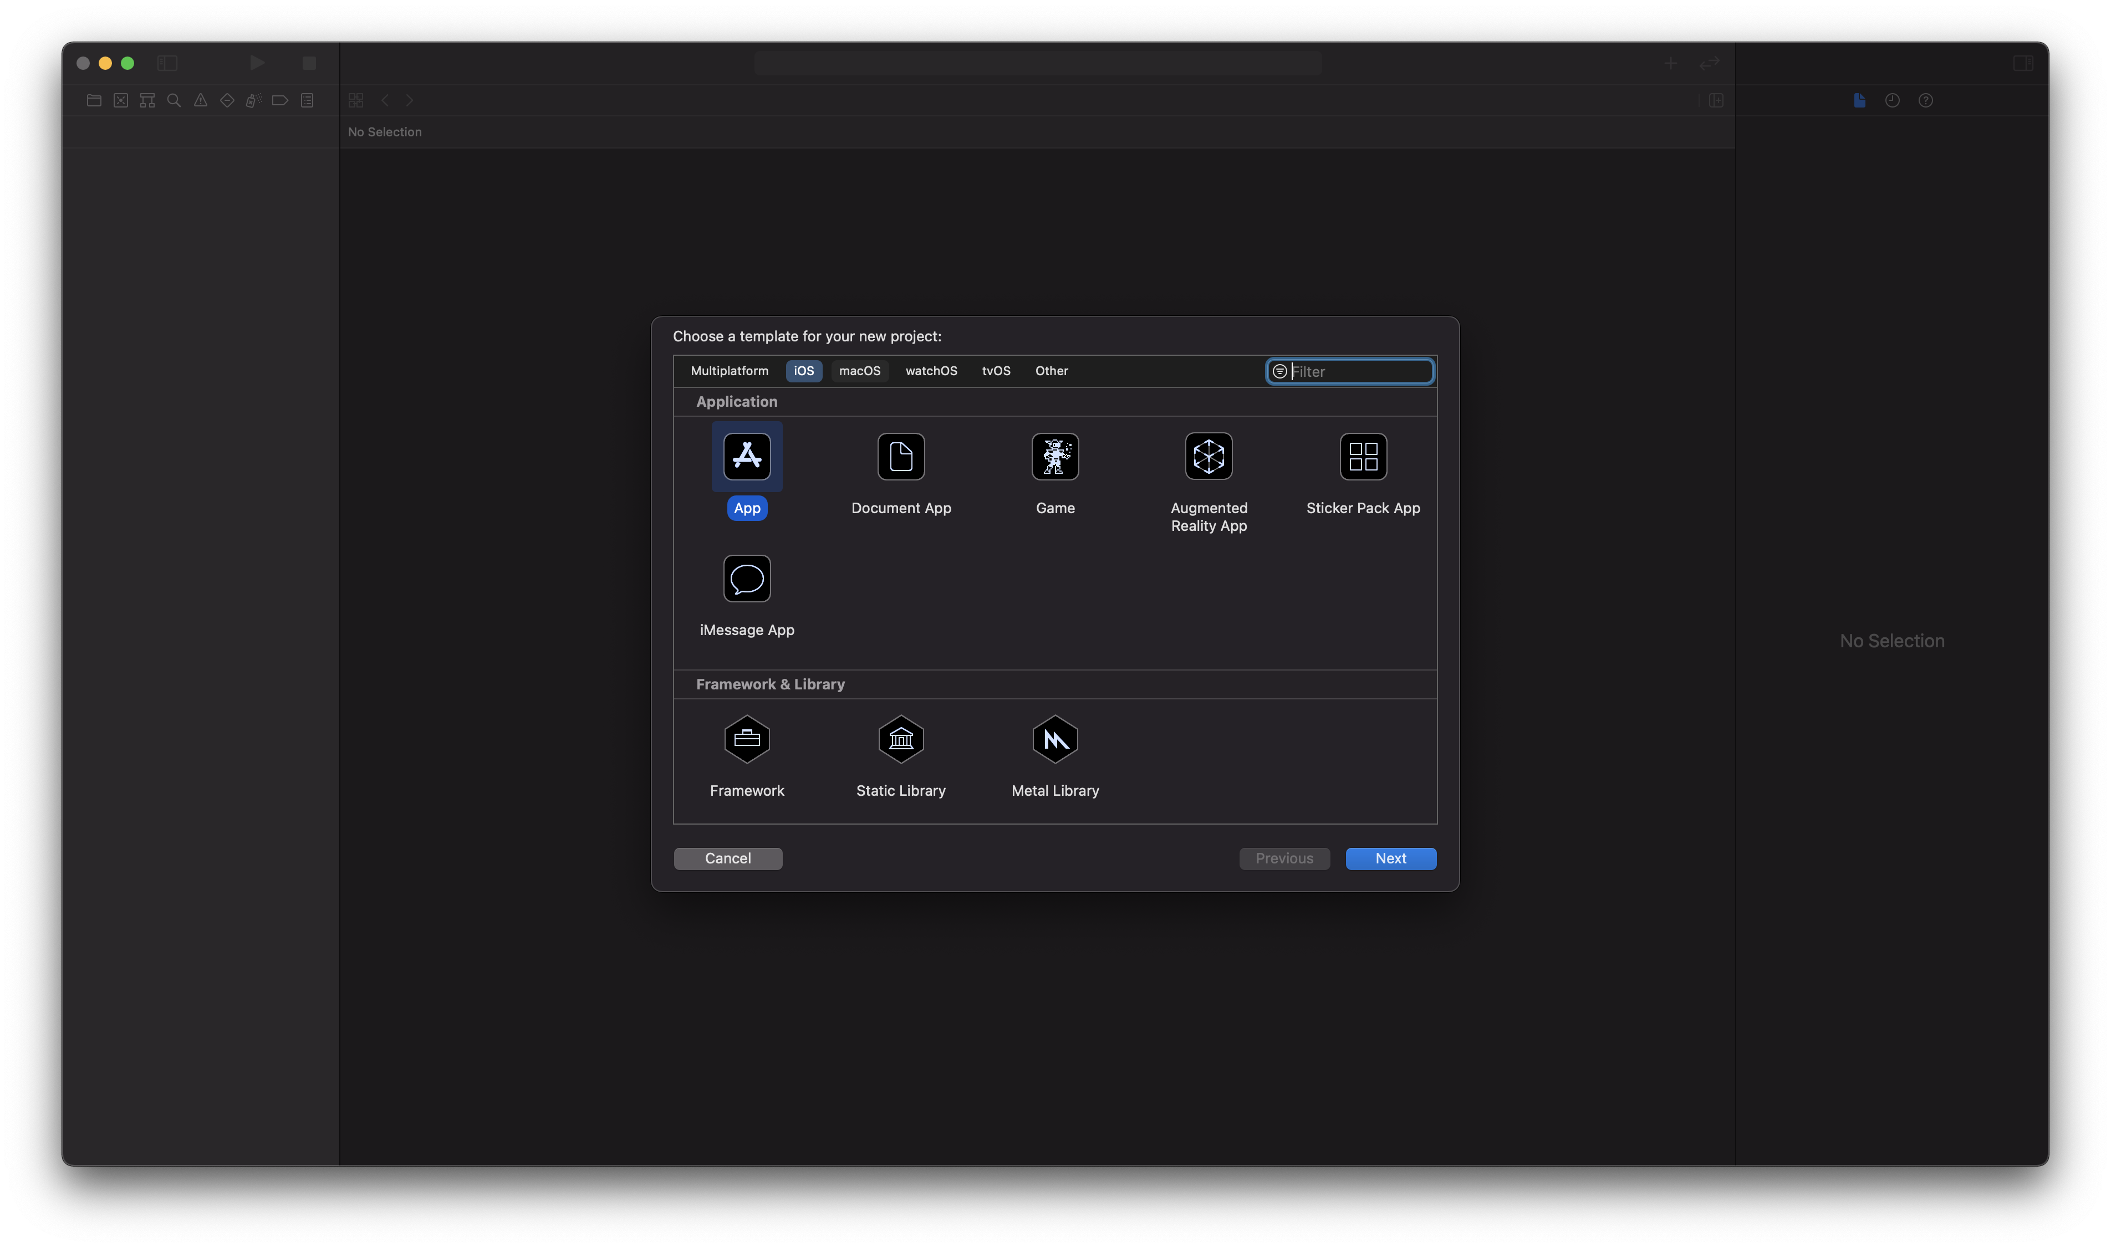Select the Framework template icon
The width and height of the screenshot is (2111, 1248).
coord(747,739)
